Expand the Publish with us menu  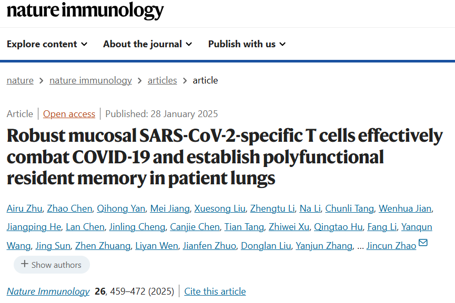tap(247, 44)
